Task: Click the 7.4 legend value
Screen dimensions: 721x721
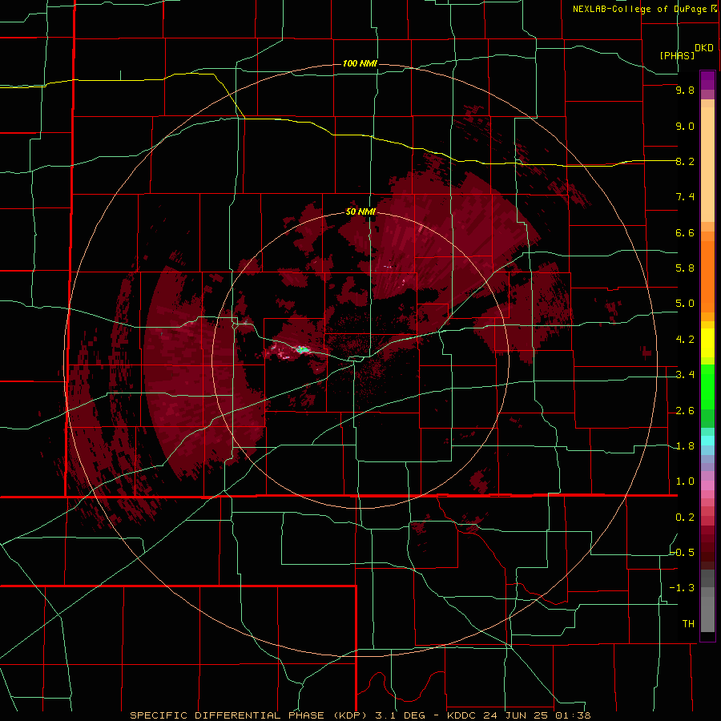Action: (x=685, y=197)
